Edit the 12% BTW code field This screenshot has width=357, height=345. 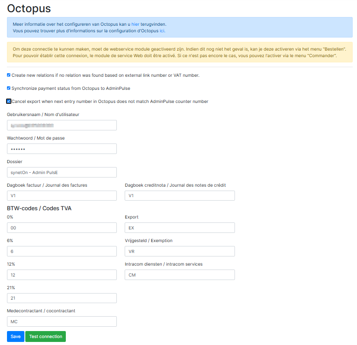(62, 275)
